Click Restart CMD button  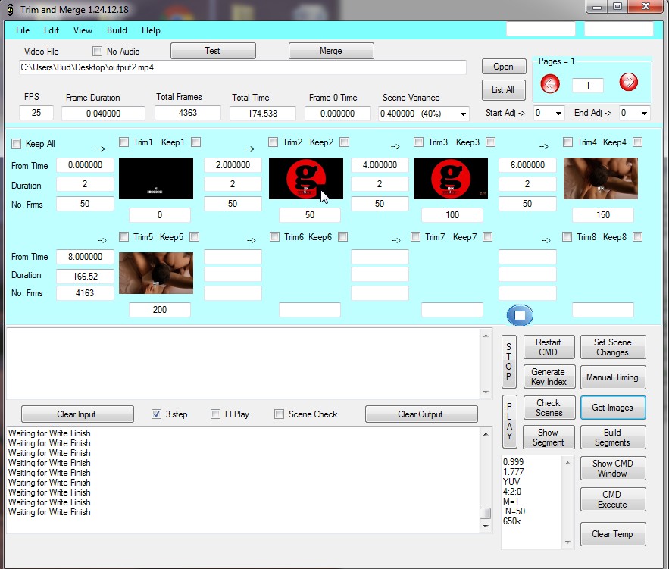click(x=549, y=347)
